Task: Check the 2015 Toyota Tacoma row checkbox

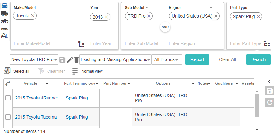Action: click(x=8, y=117)
